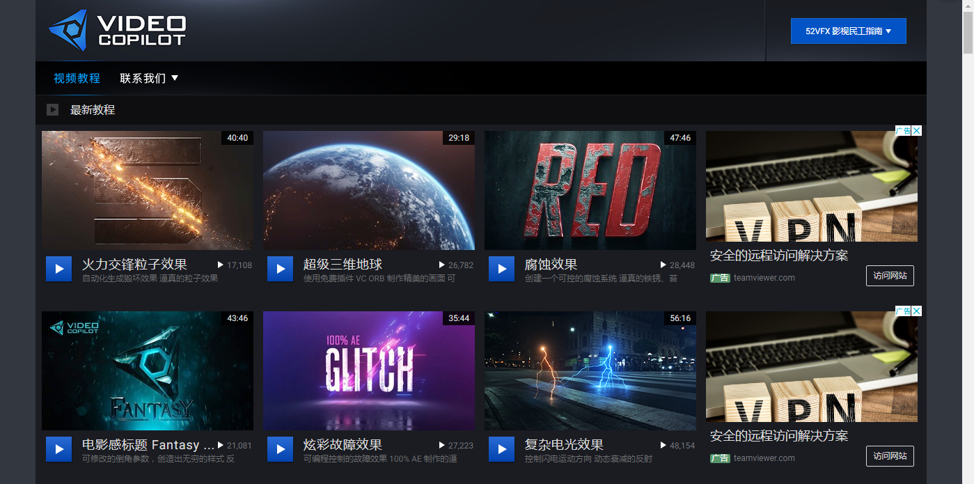Click teamviewer.com link in second ad
Viewport: 974px width, 484px height.
(x=764, y=458)
